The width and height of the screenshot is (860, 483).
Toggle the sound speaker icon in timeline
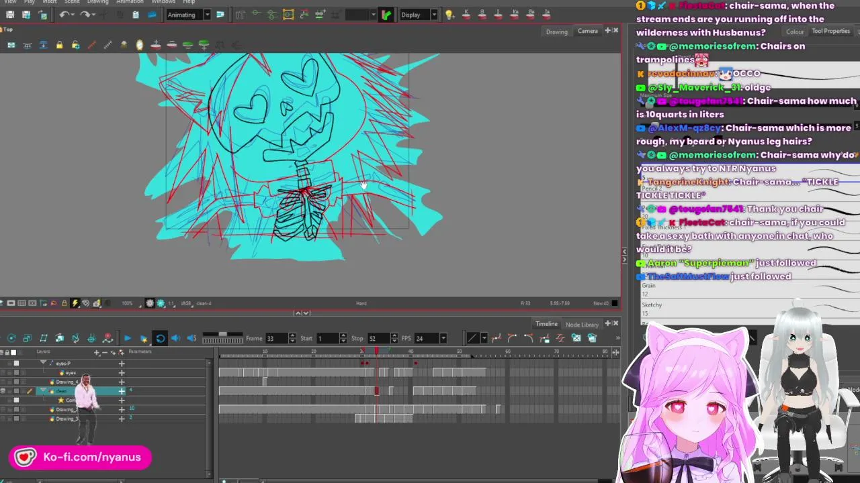pos(175,338)
